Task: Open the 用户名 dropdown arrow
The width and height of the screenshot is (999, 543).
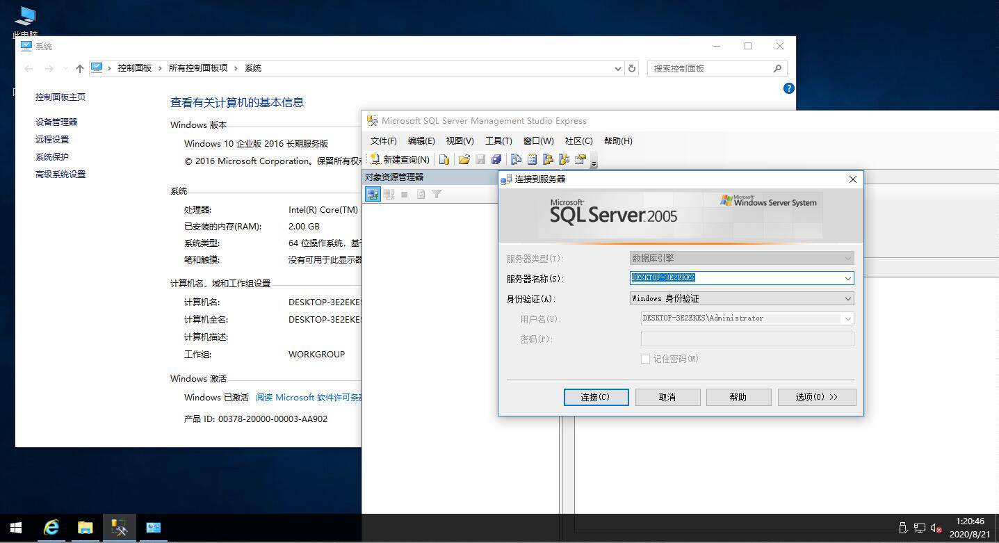Action: coord(847,318)
